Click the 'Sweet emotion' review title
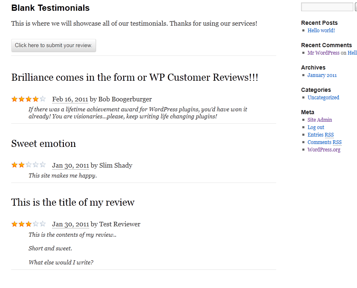 tap(43, 144)
